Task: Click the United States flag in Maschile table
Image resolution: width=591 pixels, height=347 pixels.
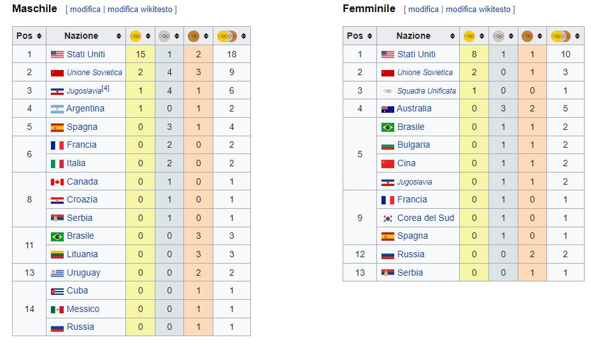Action: tap(57, 54)
